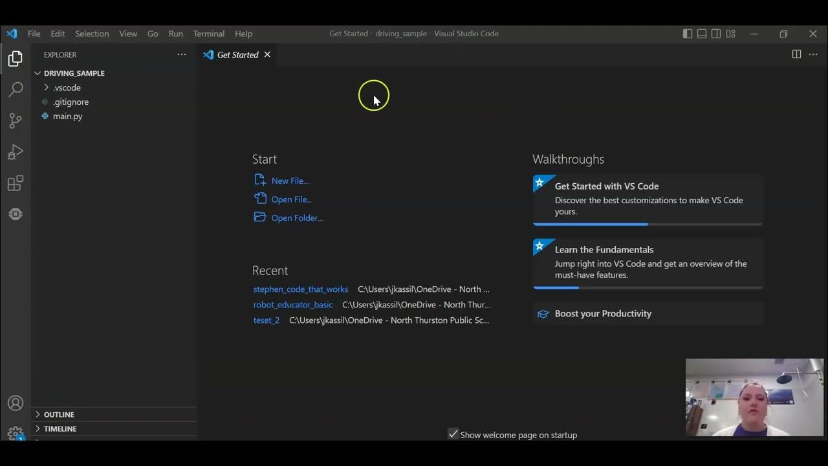Split the editor to the right
Image resolution: width=828 pixels, height=466 pixels.
(796, 54)
